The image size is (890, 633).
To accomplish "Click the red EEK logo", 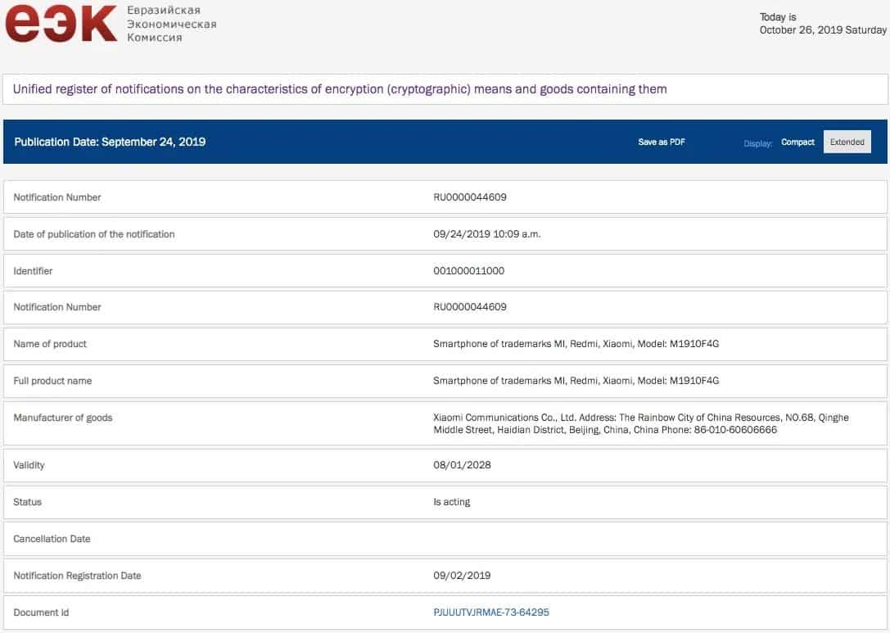I will click(61, 25).
